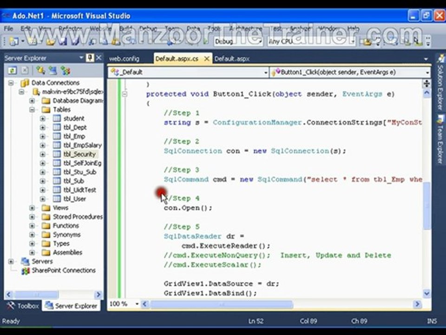Screen dimensions: 446x335
Task: Open the Solution Explorer side tab
Action: pyautogui.click(x=440, y=83)
